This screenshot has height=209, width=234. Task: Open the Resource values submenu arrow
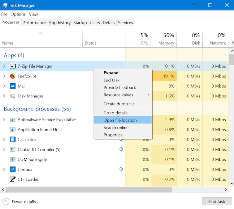point(148,95)
